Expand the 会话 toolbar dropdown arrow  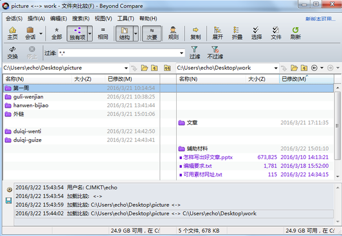pyautogui.click(x=41, y=34)
